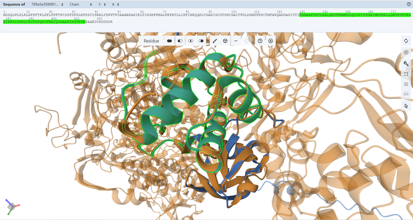
Task: Click the subtract selection icon
Action: [x=180, y=41]
